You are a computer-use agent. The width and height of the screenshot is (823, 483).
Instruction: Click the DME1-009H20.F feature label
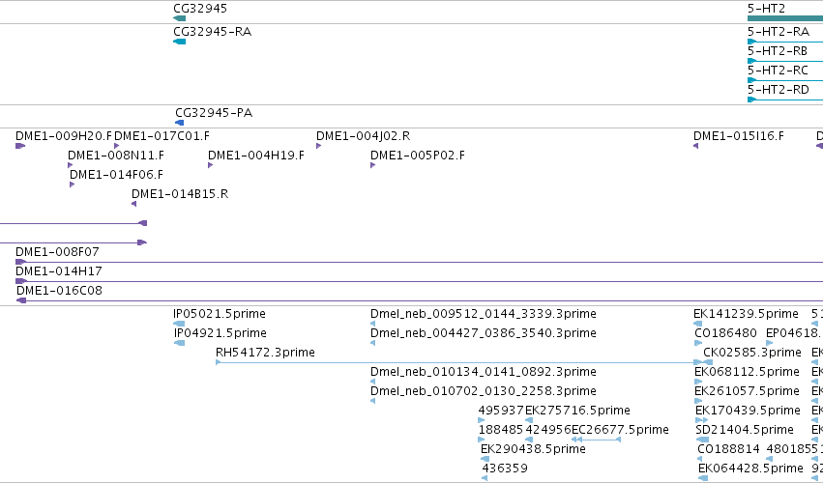[64, 136]
